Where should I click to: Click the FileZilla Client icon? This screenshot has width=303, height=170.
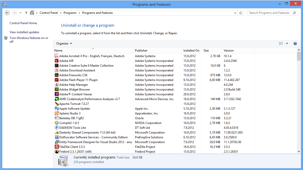pyautogui.click(x=57, y=147)
